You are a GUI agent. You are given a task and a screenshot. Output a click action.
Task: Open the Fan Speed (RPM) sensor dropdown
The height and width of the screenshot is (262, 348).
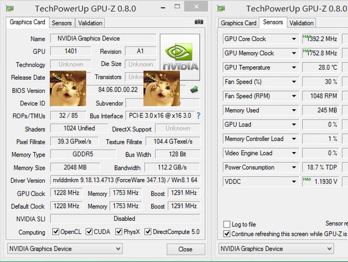point(294,96)
